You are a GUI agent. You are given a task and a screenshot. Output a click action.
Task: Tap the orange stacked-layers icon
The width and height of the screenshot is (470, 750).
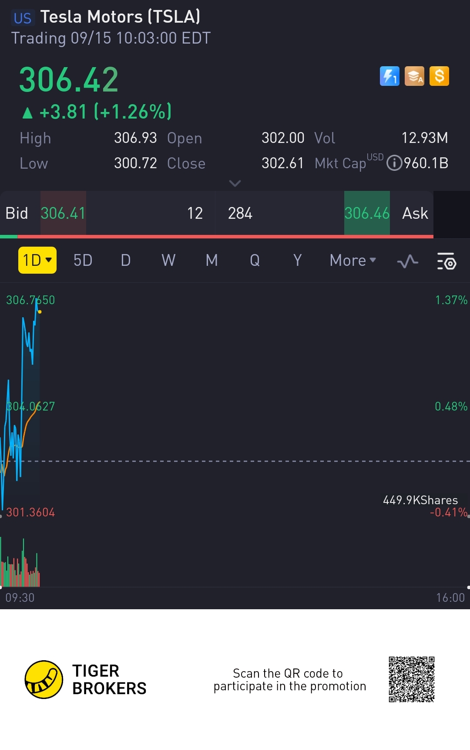point(414,76)
